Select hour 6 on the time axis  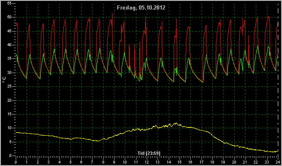click(x=81, y=162)
